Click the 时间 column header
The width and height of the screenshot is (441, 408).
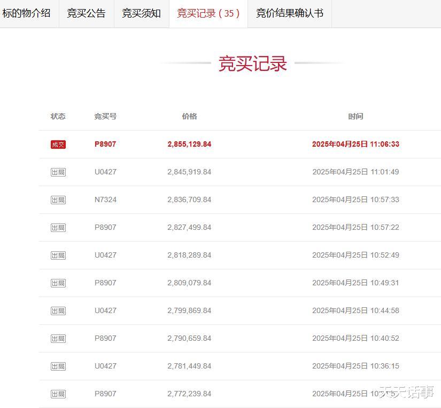point(355,116)
